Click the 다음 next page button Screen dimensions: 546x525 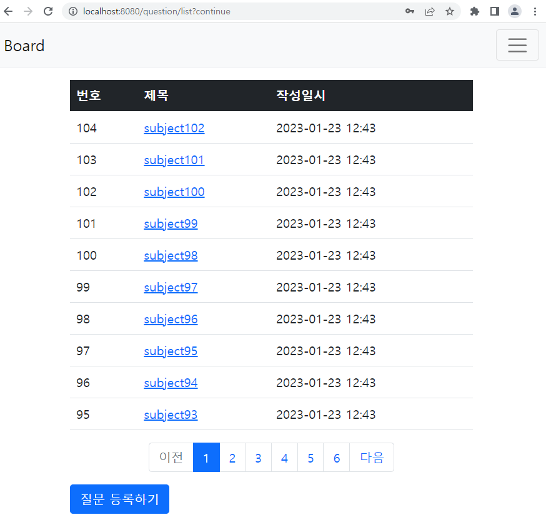pos(372,457)
